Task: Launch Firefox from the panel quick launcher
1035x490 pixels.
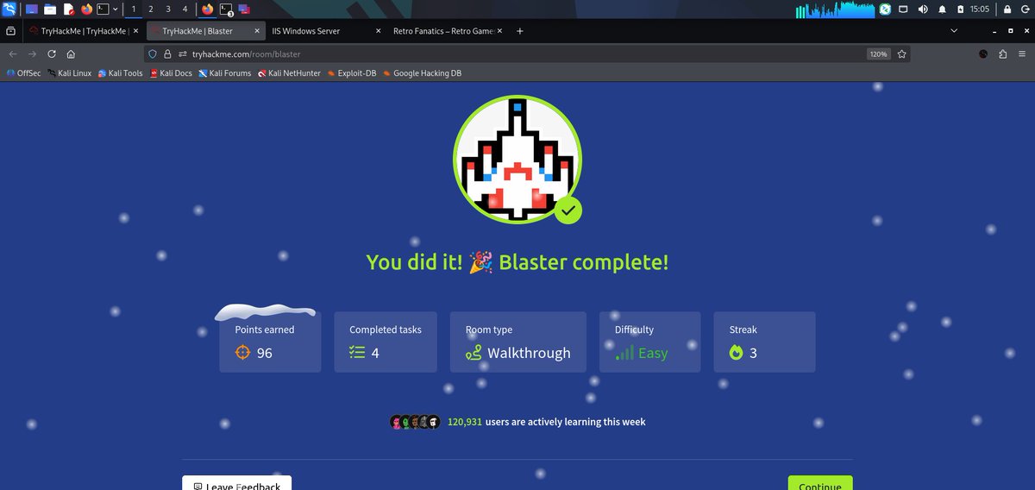Action: click(86, 9)
